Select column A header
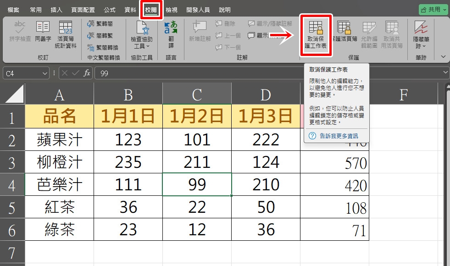Image resolution: width=450 pixels, height=266 pixels. tap(60, 94)
